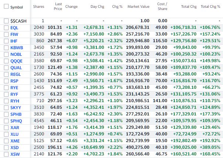
Task: Sort by Total Chg % header
Action: click(210, 7)
